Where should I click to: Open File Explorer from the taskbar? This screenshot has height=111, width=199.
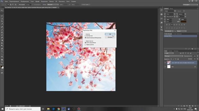coord(49,109)
